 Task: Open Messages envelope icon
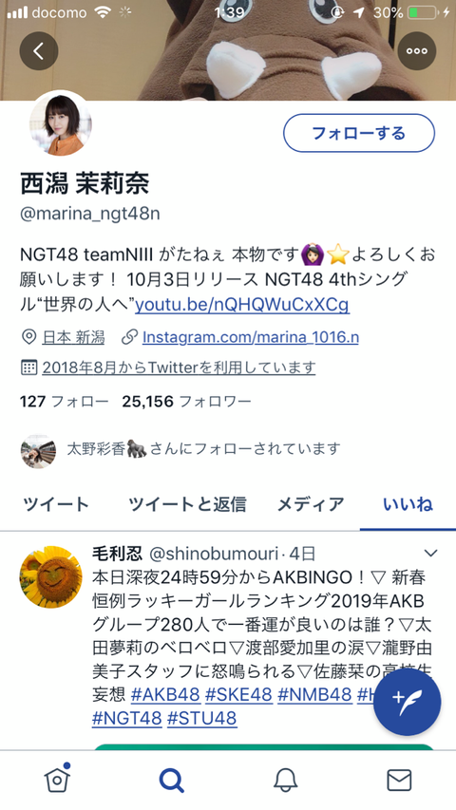click(399, 780)
